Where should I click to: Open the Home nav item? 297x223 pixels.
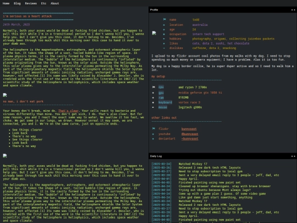click(6, 3)
